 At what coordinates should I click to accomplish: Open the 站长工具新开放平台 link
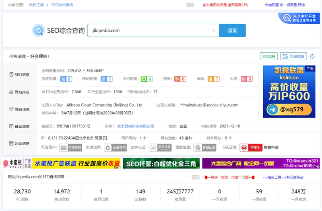pyautogui.click(x=283, y=177)
